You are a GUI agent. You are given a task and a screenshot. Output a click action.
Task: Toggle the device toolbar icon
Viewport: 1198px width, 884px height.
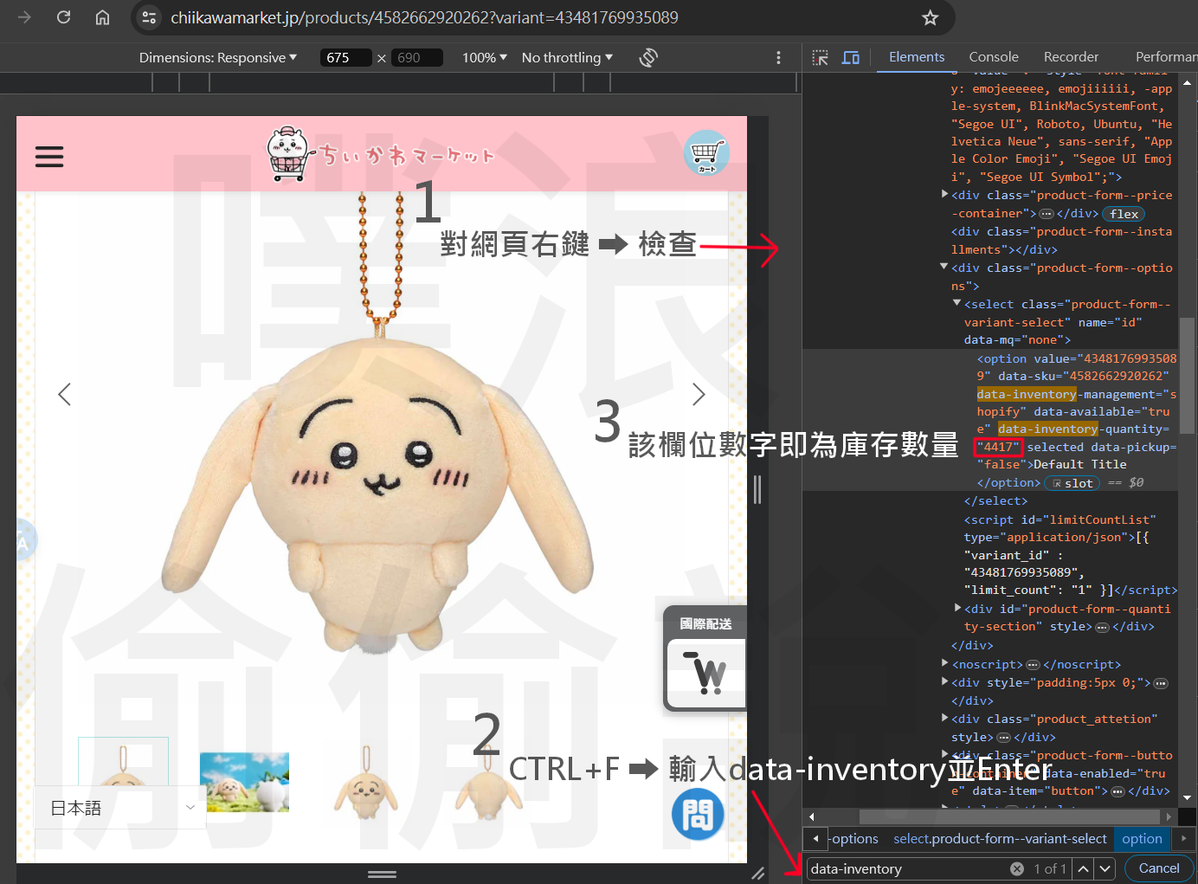851,57
